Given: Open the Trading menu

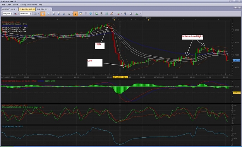Looking at the screenshot, I should 22,5.
